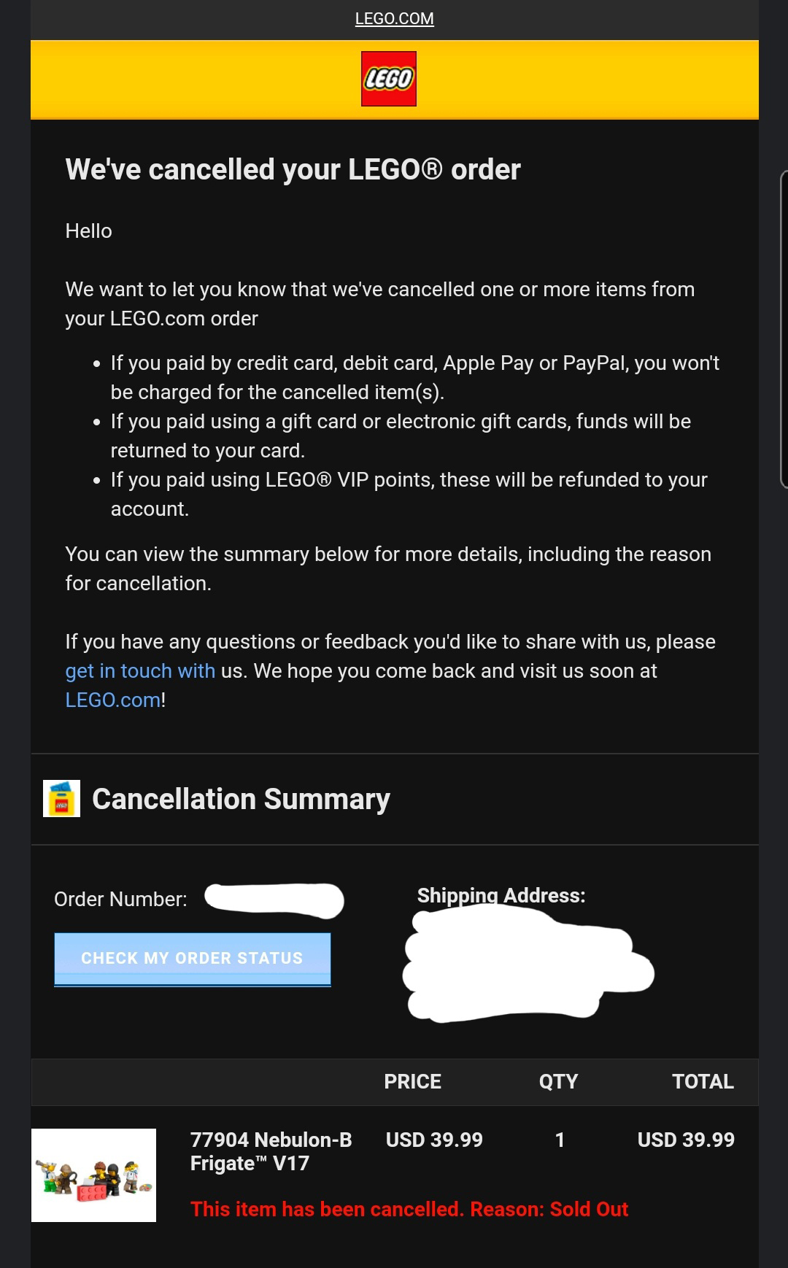The height and width of the screenshot is (1268, 788).
Task: Click the red 'Reason: Sold Out' message
Action: pyautogui.click(x=409, y=1209)
